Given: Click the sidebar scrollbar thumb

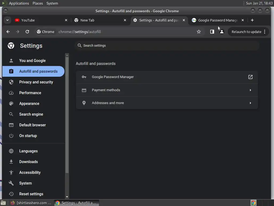Looking at the screenshot, I should tap(67, 115).
